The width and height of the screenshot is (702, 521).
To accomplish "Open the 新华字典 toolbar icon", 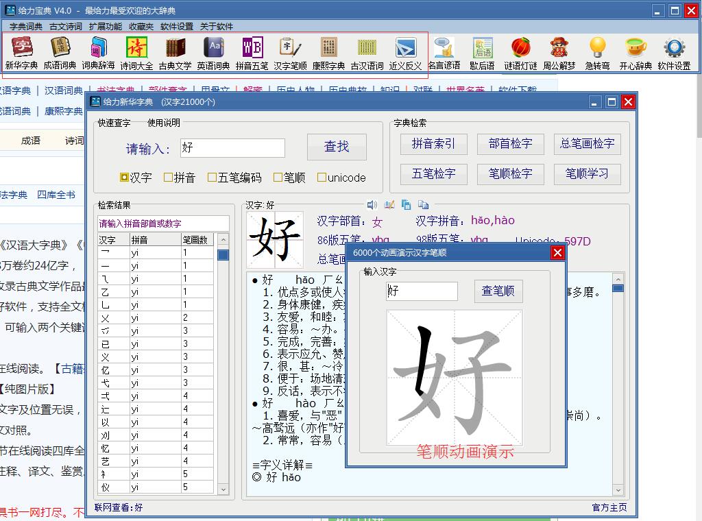I will pyautogui.click(x=21, y=53).
